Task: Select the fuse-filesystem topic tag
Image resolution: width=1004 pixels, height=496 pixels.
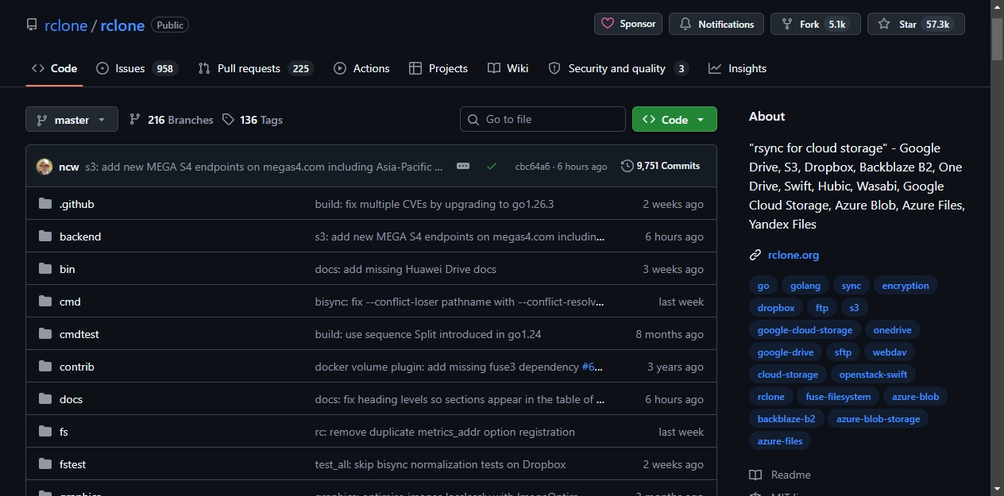Action: (x=838, y=397)
